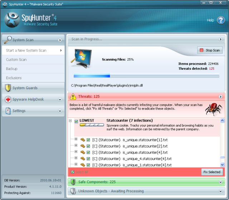
Task: Click the Product Version value 4.1.11.0
Action: point(55,186)
